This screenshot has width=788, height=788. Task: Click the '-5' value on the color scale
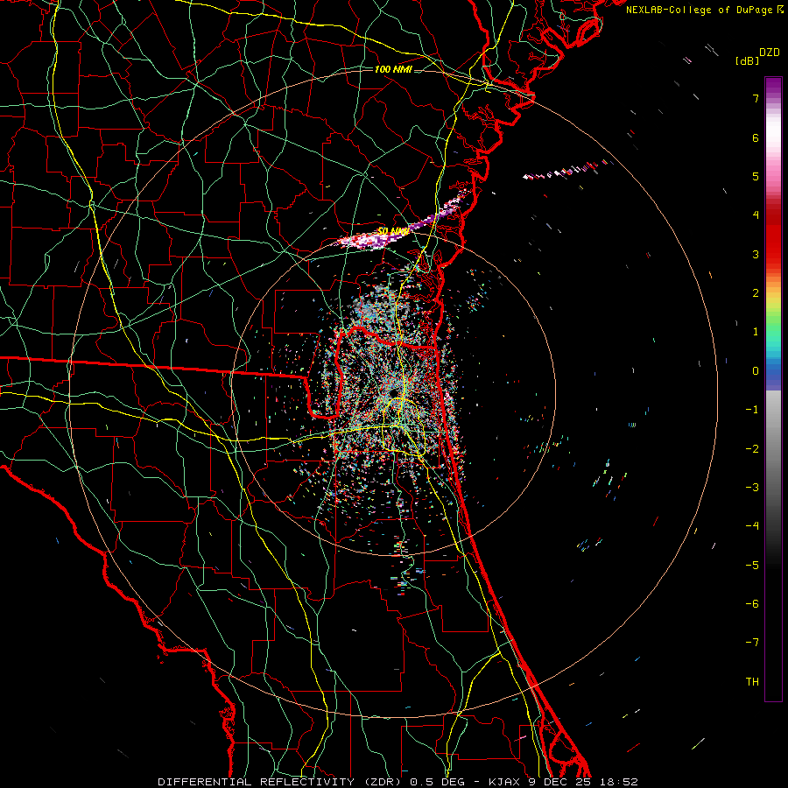point(752,566)
